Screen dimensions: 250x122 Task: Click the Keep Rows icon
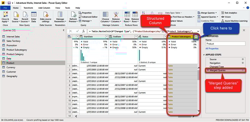(127, 14)
